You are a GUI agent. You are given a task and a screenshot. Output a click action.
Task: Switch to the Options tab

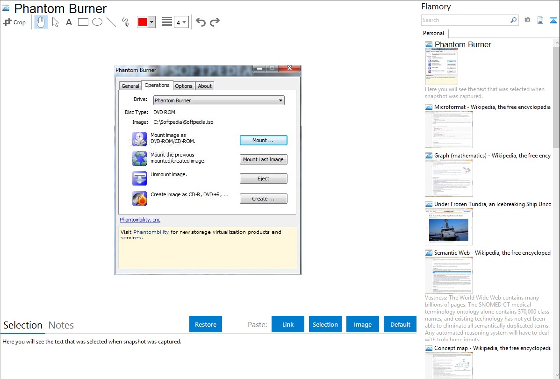point(184,86)
